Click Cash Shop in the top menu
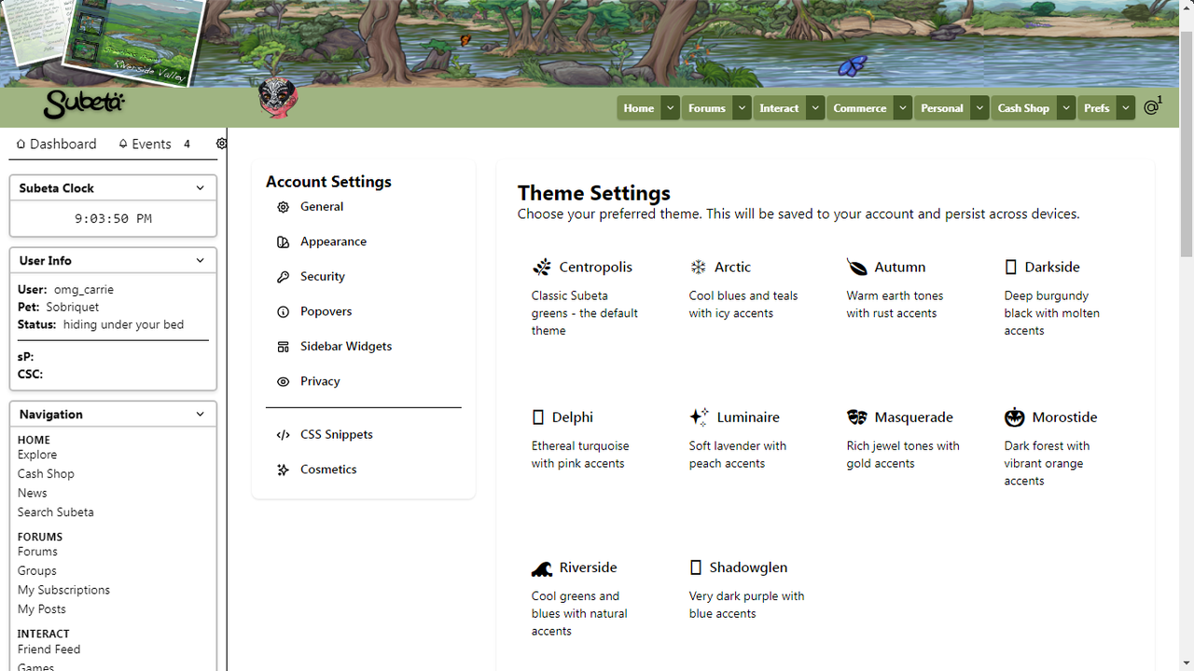The image size is (1194, 671). click(1023, 108)
